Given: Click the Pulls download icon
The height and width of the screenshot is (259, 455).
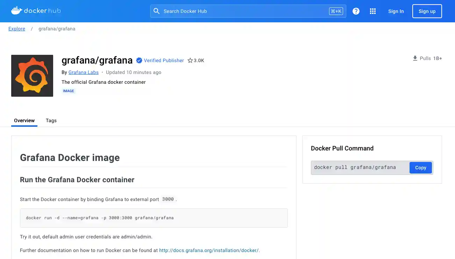Looking at the screenshot, I should coord(415,58).
